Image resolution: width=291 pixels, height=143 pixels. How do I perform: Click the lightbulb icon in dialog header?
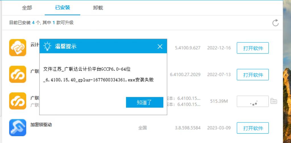click(47, 46)
